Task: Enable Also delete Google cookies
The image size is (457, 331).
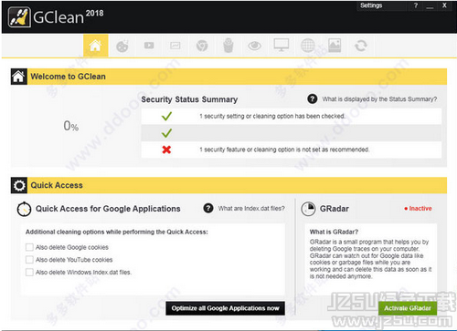Action: coord(29,247)
